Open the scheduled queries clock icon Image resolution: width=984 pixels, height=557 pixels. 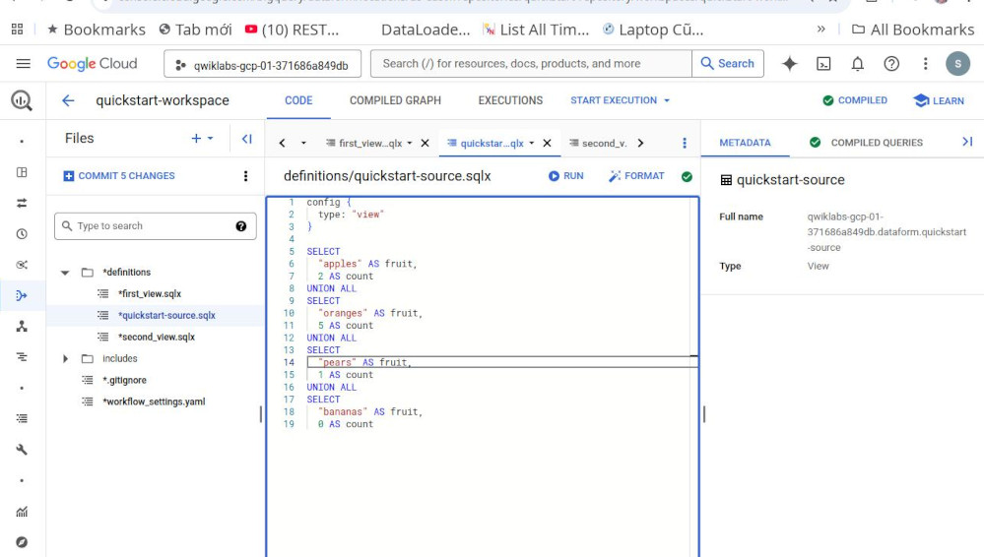click(x=22, y=234)
